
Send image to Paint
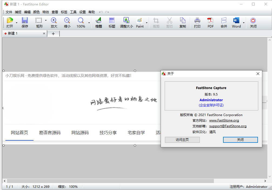click(140, 22)
